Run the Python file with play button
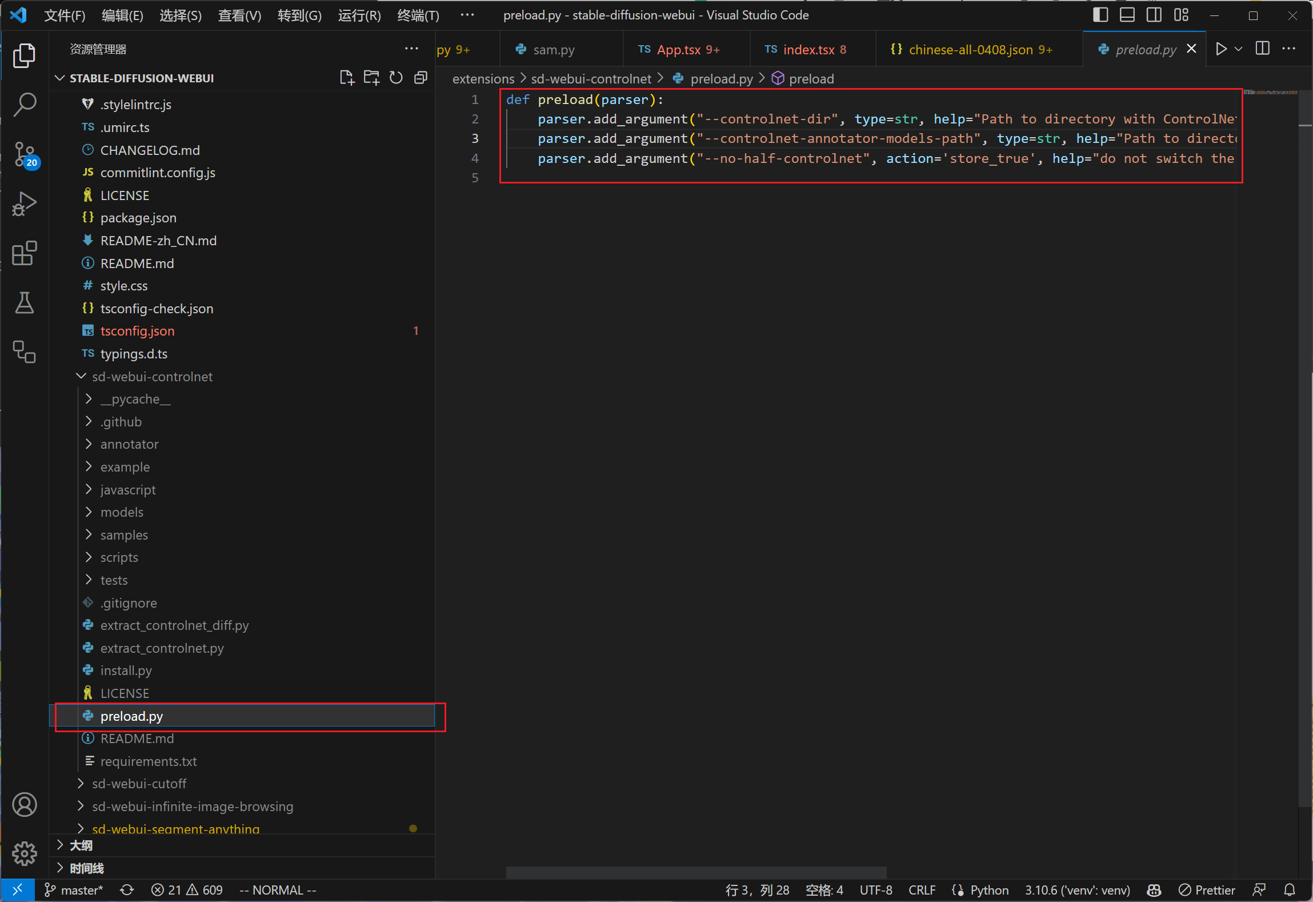Viewport: 1313px width, 902px height. [1221, 49]
